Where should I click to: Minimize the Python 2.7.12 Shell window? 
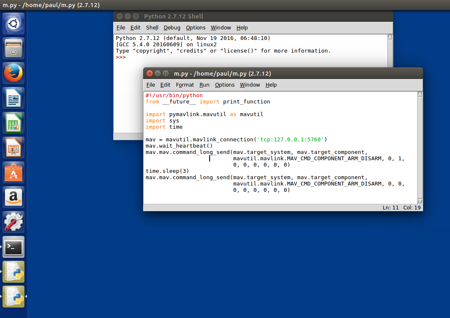tap(128, 16)
